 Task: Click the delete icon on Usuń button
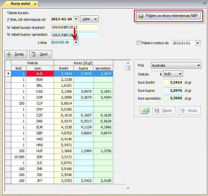34,54
